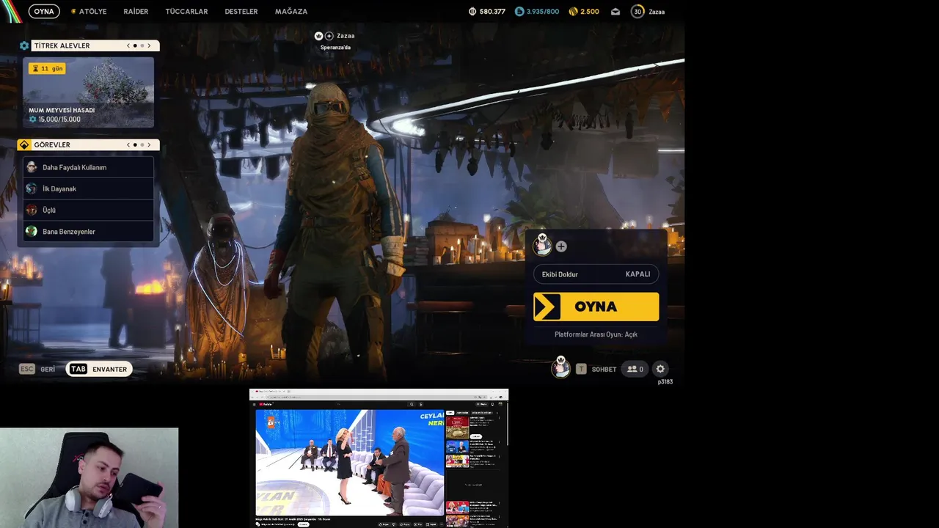Open the İlk Dayanak quest
This screenshot has width=939, height=528.
88,188
